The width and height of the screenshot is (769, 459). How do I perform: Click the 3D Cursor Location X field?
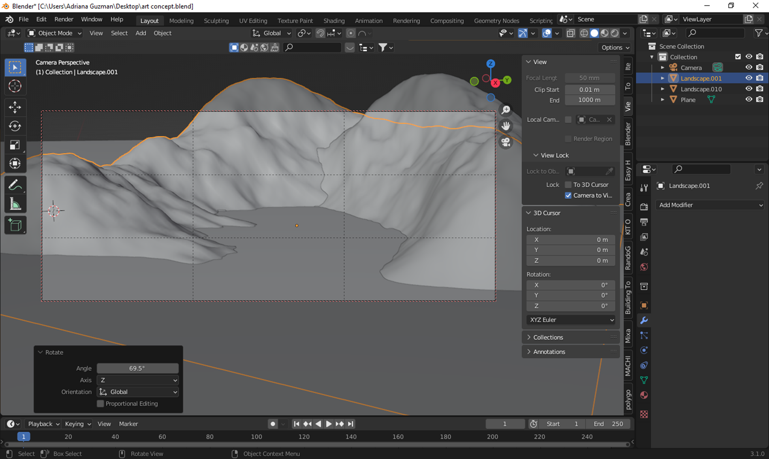[571, 240]
